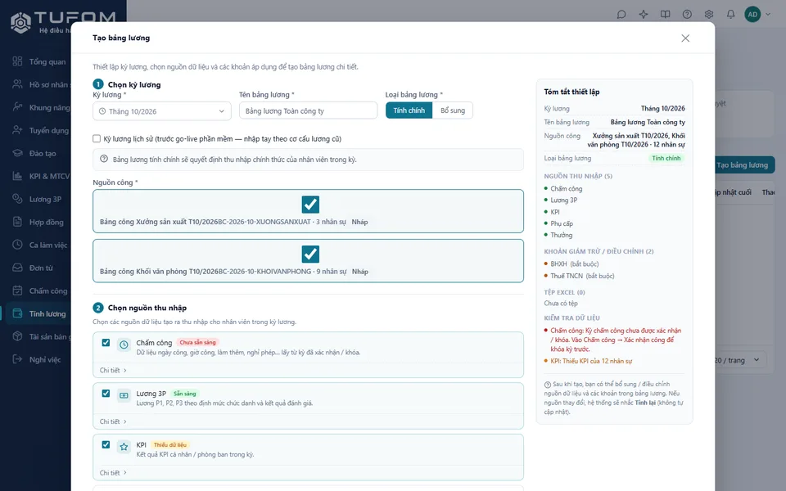The image size is (786, 491).
Task: Open the chat bubble icon in header
Action: point(621,15)
